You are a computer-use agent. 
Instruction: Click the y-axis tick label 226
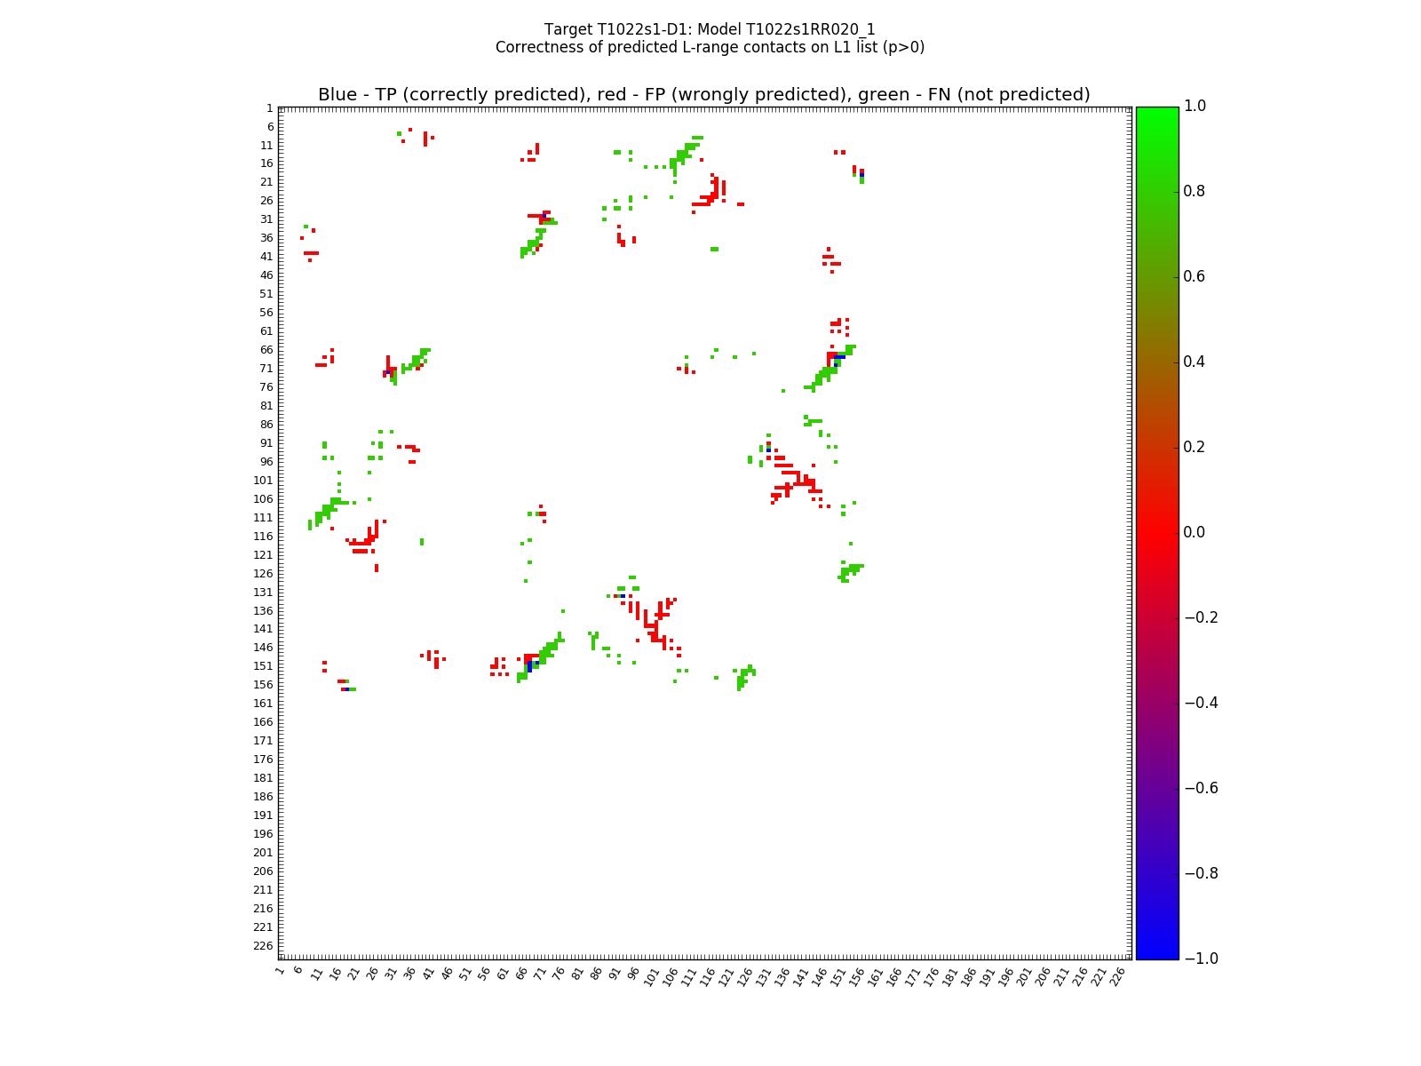tap(264, 946)
